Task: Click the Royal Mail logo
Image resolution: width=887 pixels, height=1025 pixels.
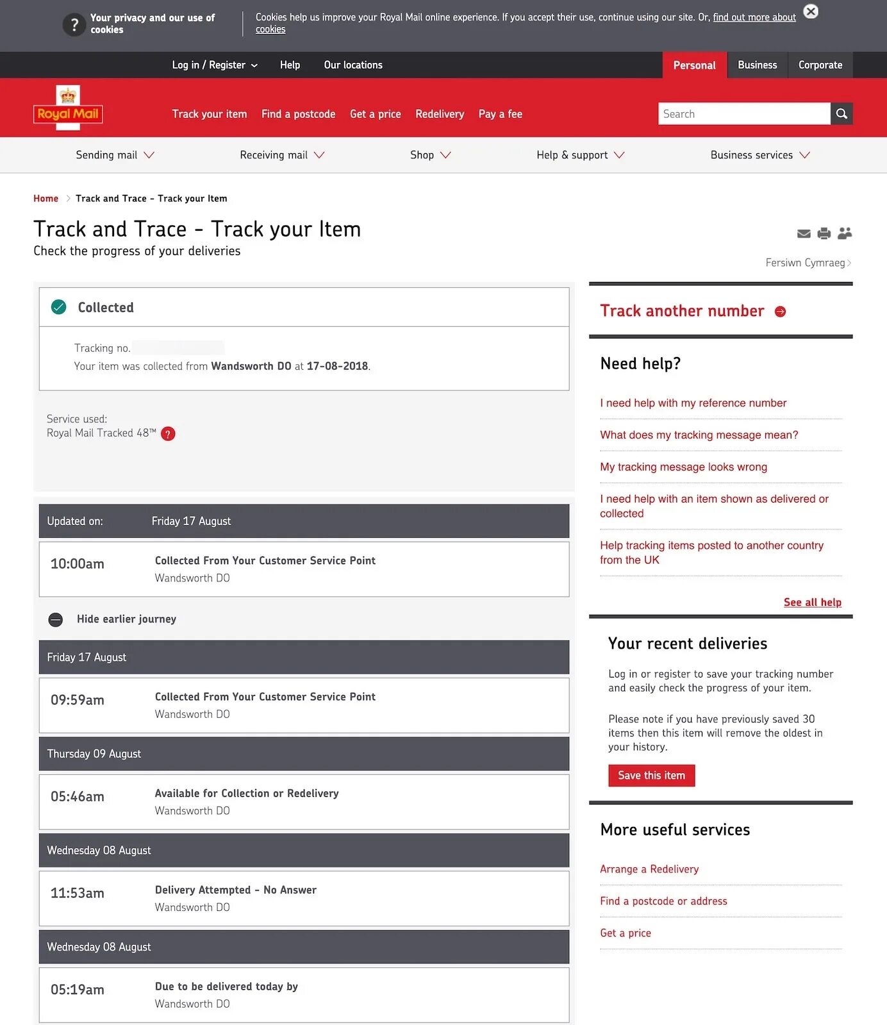Action: click(x=68, y=108)
